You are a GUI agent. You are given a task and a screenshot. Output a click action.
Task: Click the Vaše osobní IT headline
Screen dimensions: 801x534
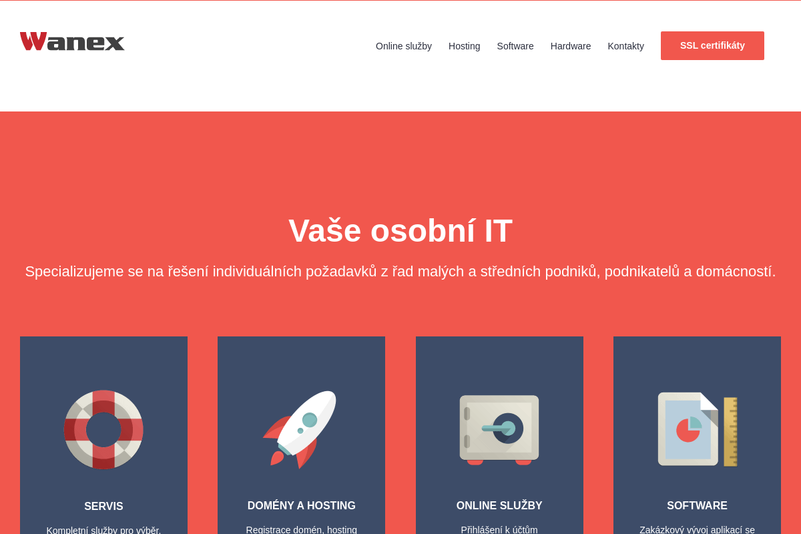pyautogui.click(x=400, y=230)
